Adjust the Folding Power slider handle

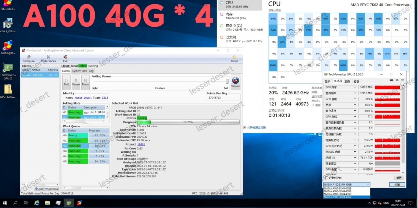click(227, 81)
